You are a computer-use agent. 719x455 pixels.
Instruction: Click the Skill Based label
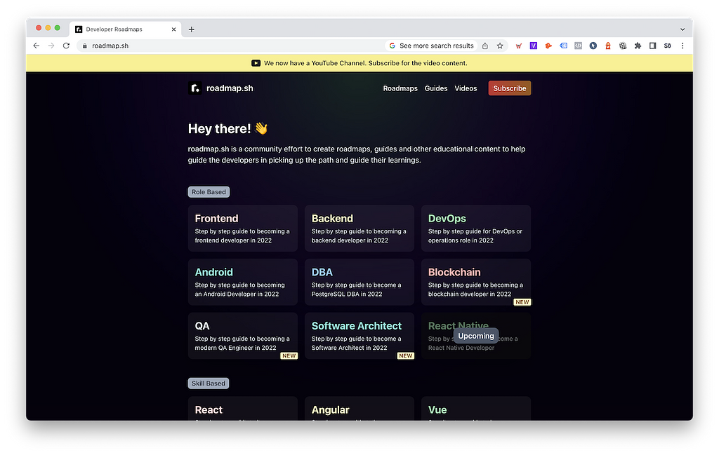[x=208, y=383]
